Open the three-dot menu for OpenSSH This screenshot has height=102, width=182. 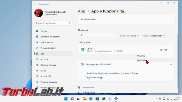171,50
